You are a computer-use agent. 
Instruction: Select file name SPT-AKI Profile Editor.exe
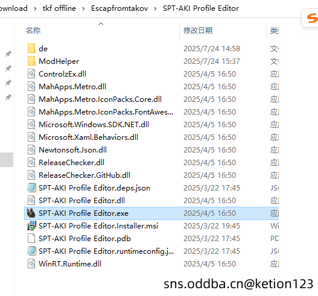point(83,213)
